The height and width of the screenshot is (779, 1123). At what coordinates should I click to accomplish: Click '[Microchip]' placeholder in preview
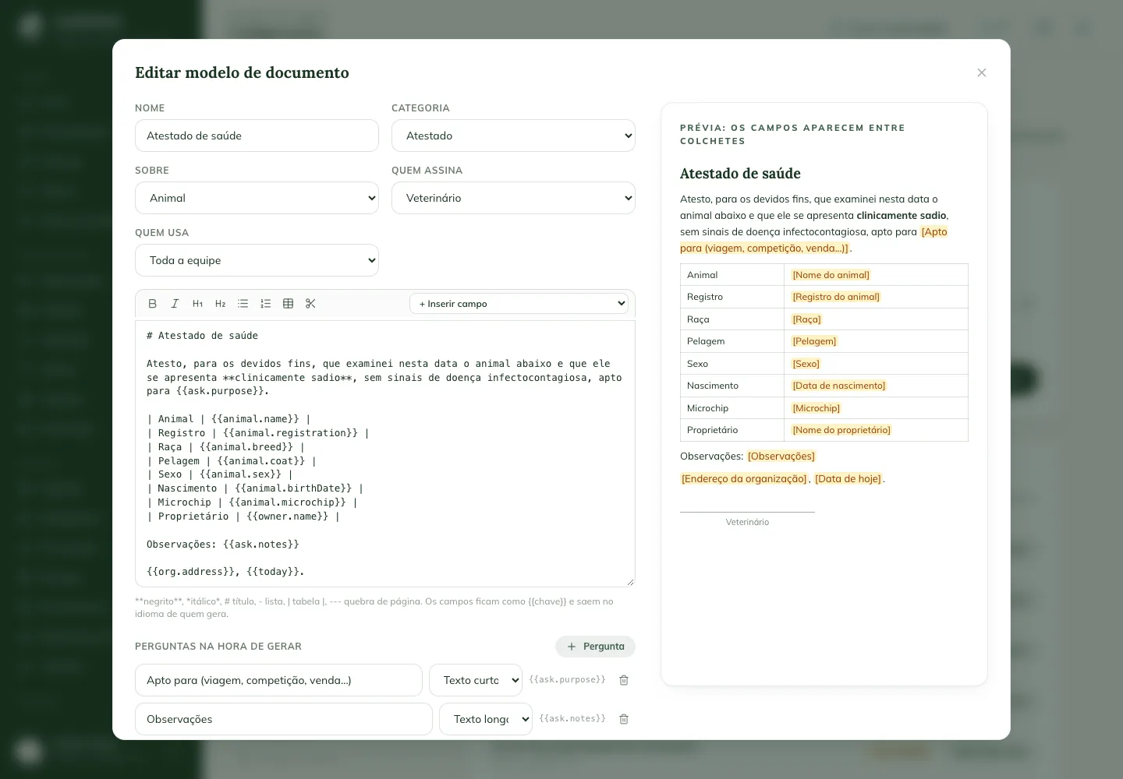[x=817, y=408]
